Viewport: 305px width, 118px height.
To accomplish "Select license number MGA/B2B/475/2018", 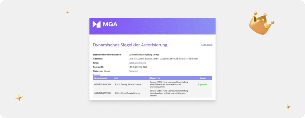I will coord(102,93).
